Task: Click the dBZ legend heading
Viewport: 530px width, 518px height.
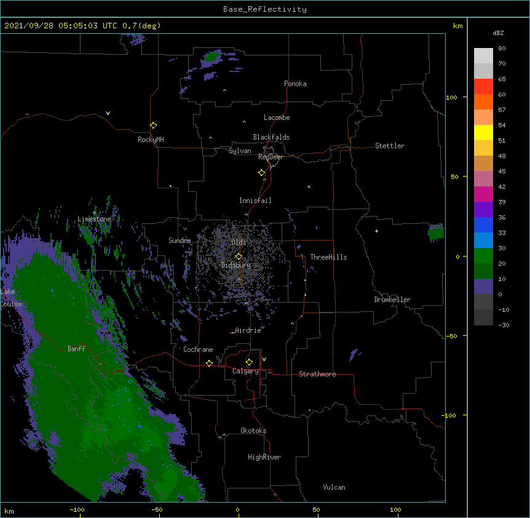Action: tap(498, 33)
